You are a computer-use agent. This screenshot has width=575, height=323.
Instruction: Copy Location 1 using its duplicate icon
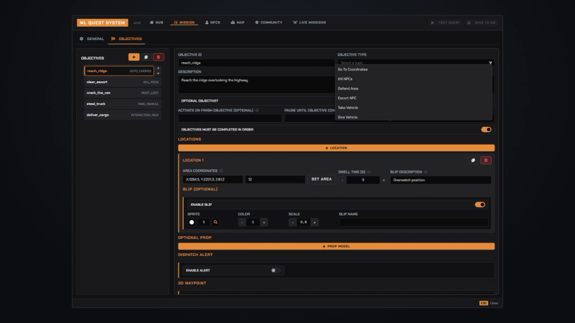pos(473,160)
